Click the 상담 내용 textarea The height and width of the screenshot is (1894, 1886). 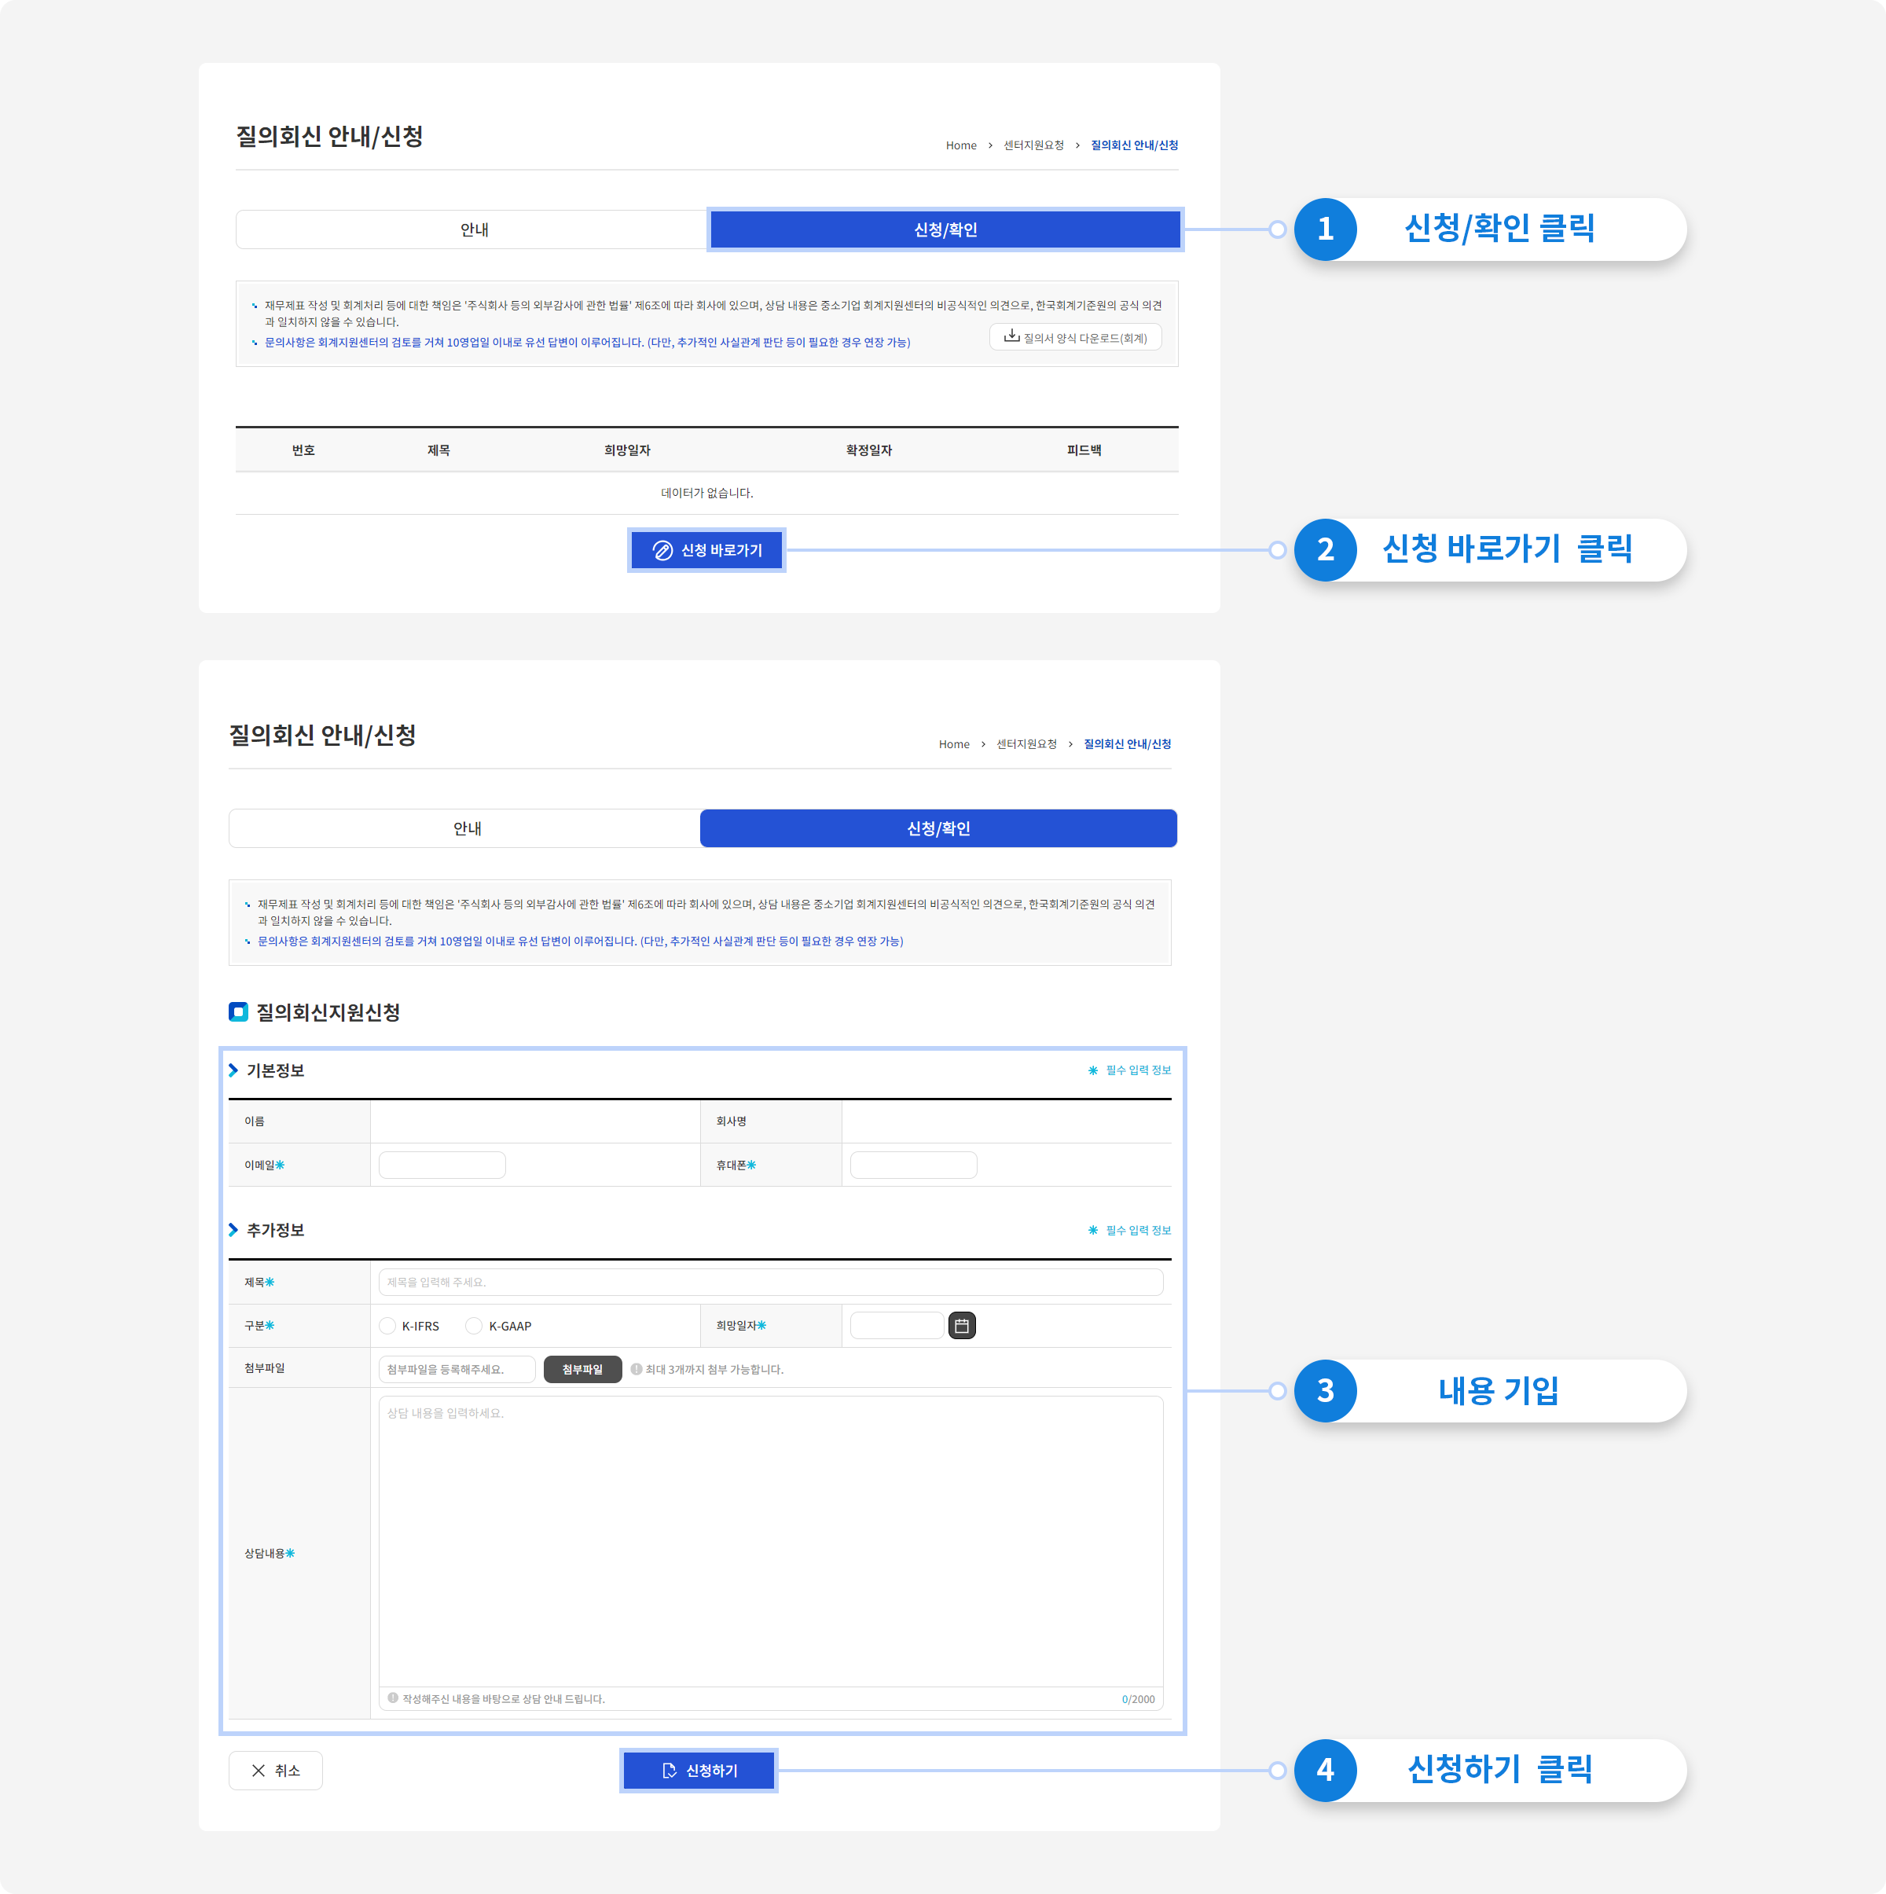[x=770, y=1541]
